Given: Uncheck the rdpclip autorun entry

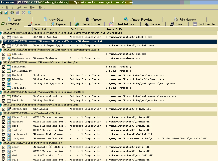Looking at the screenshot, I should tap(3, 37).
